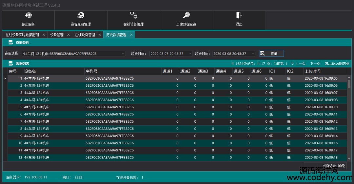Close the 历史数据查看 tab
The width and height of the screenshot is (354, 184).
pyautogui.click(x=131, y=35)
